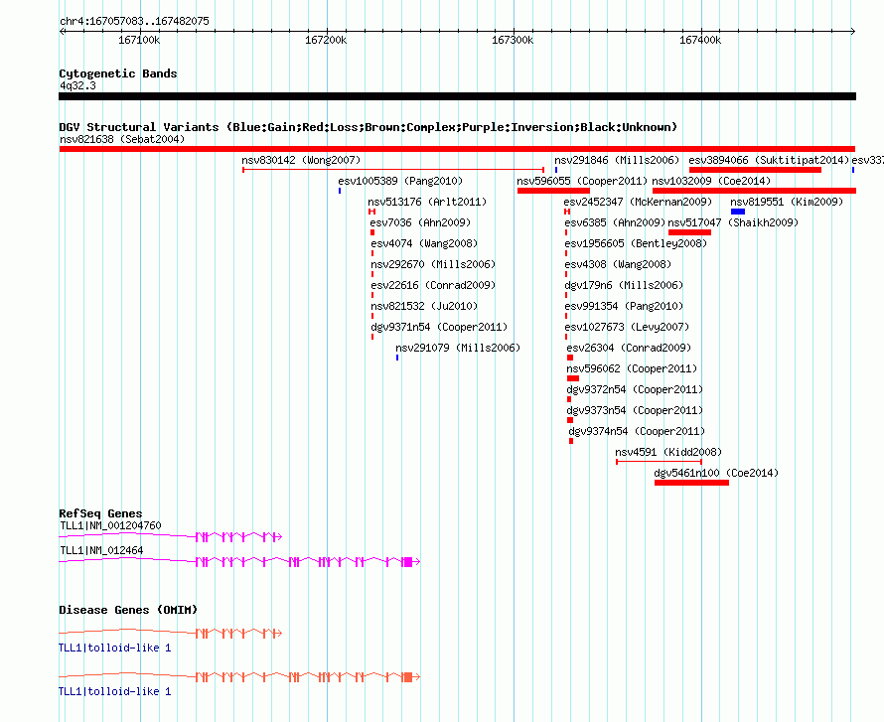Click the pink TLL1 NM_001204760 gene model

pyautogui.click(x=170, y=536)
